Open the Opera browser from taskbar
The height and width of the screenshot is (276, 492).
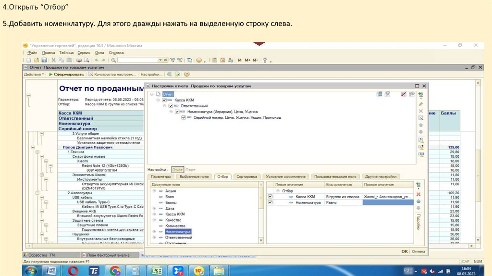[73, 271]
